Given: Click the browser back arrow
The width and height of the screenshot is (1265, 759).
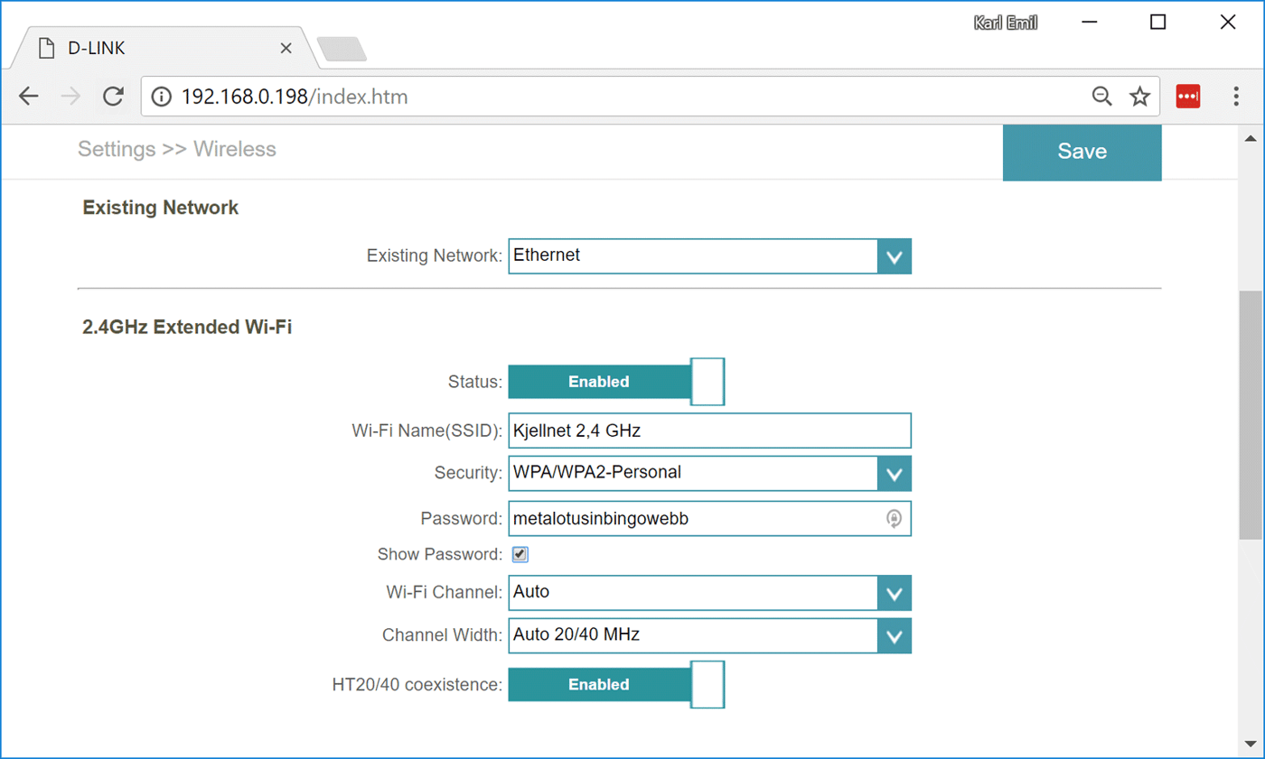Looking at the screenshot, I should pos(29,97).
